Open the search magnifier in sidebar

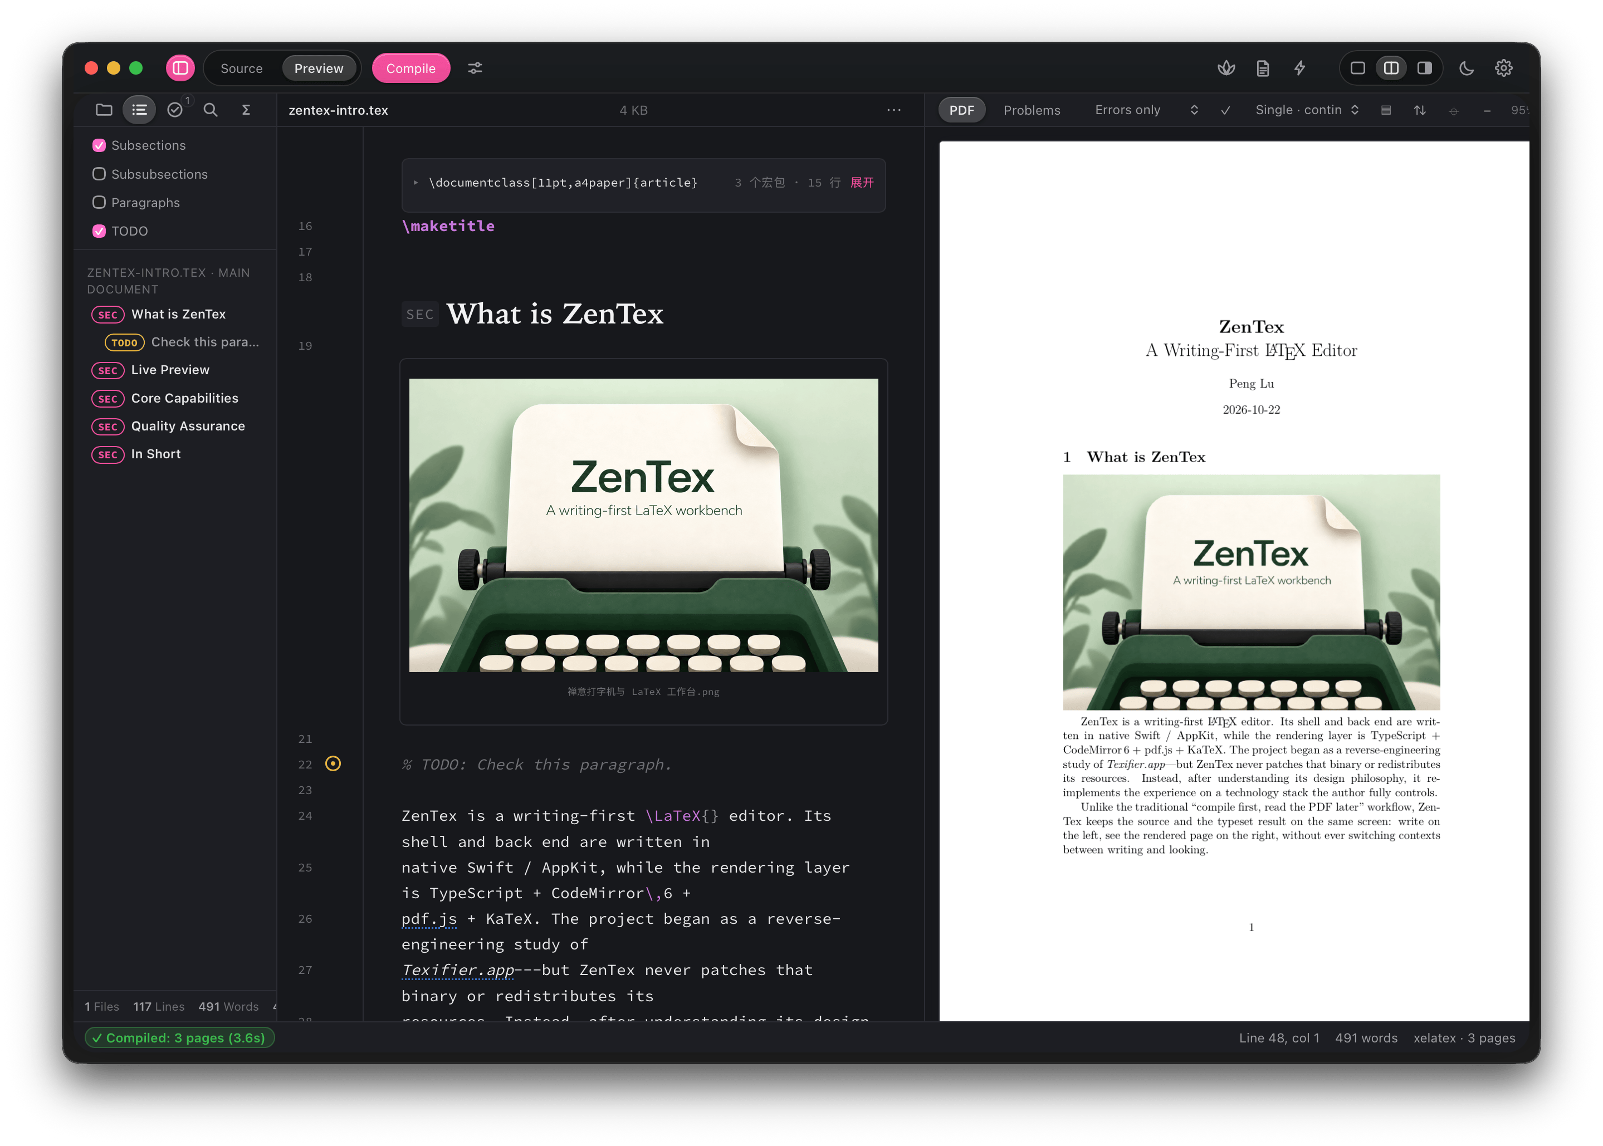point(211,109)
